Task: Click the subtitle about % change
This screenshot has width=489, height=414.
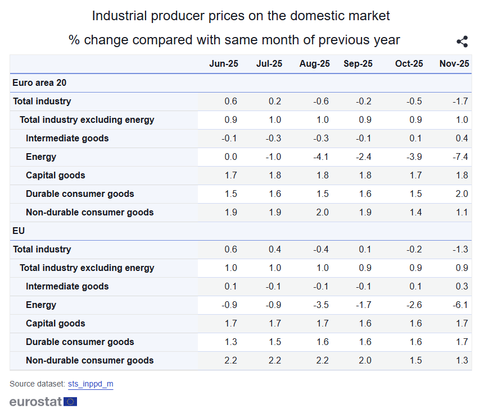Action: click(234, 40)
